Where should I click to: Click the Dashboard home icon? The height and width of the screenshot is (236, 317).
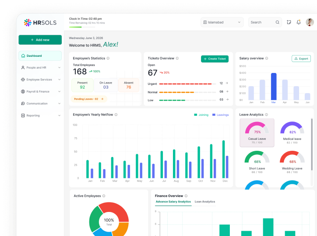(23, 56)
